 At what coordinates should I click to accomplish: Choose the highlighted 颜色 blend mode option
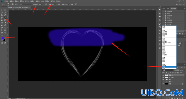tap(169, 67)
